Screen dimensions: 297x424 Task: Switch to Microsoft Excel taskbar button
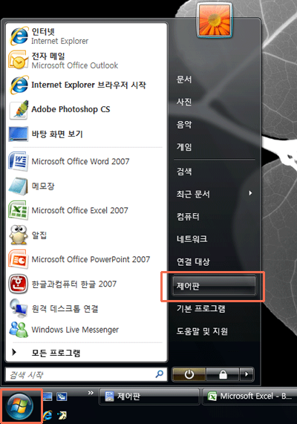249,396
